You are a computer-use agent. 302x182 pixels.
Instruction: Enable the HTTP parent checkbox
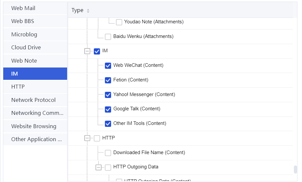coord(97,138)
